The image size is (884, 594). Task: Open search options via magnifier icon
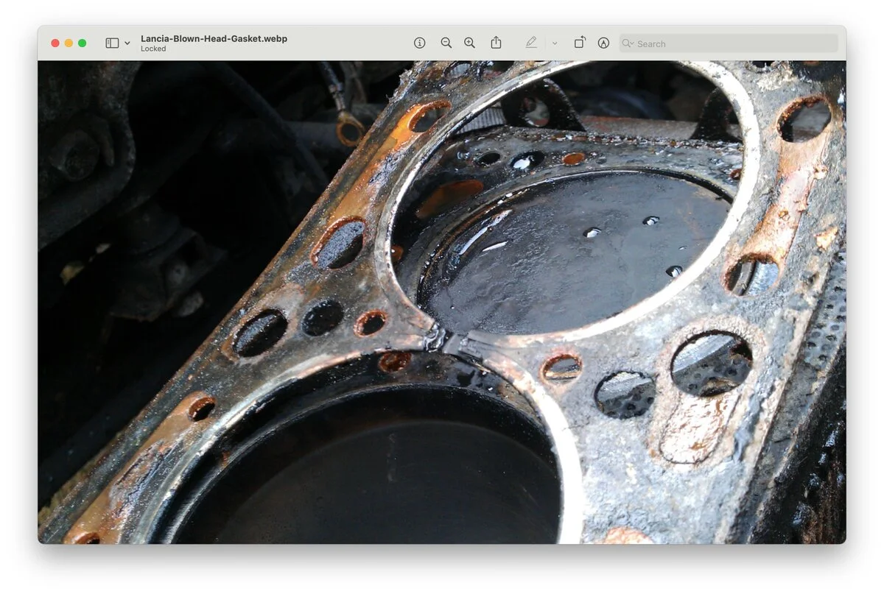point(628,43)
